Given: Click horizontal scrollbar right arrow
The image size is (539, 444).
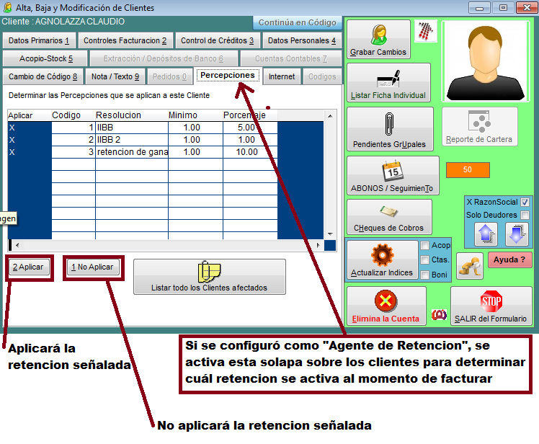Looking at the screenshot, I should click(318, 245).
